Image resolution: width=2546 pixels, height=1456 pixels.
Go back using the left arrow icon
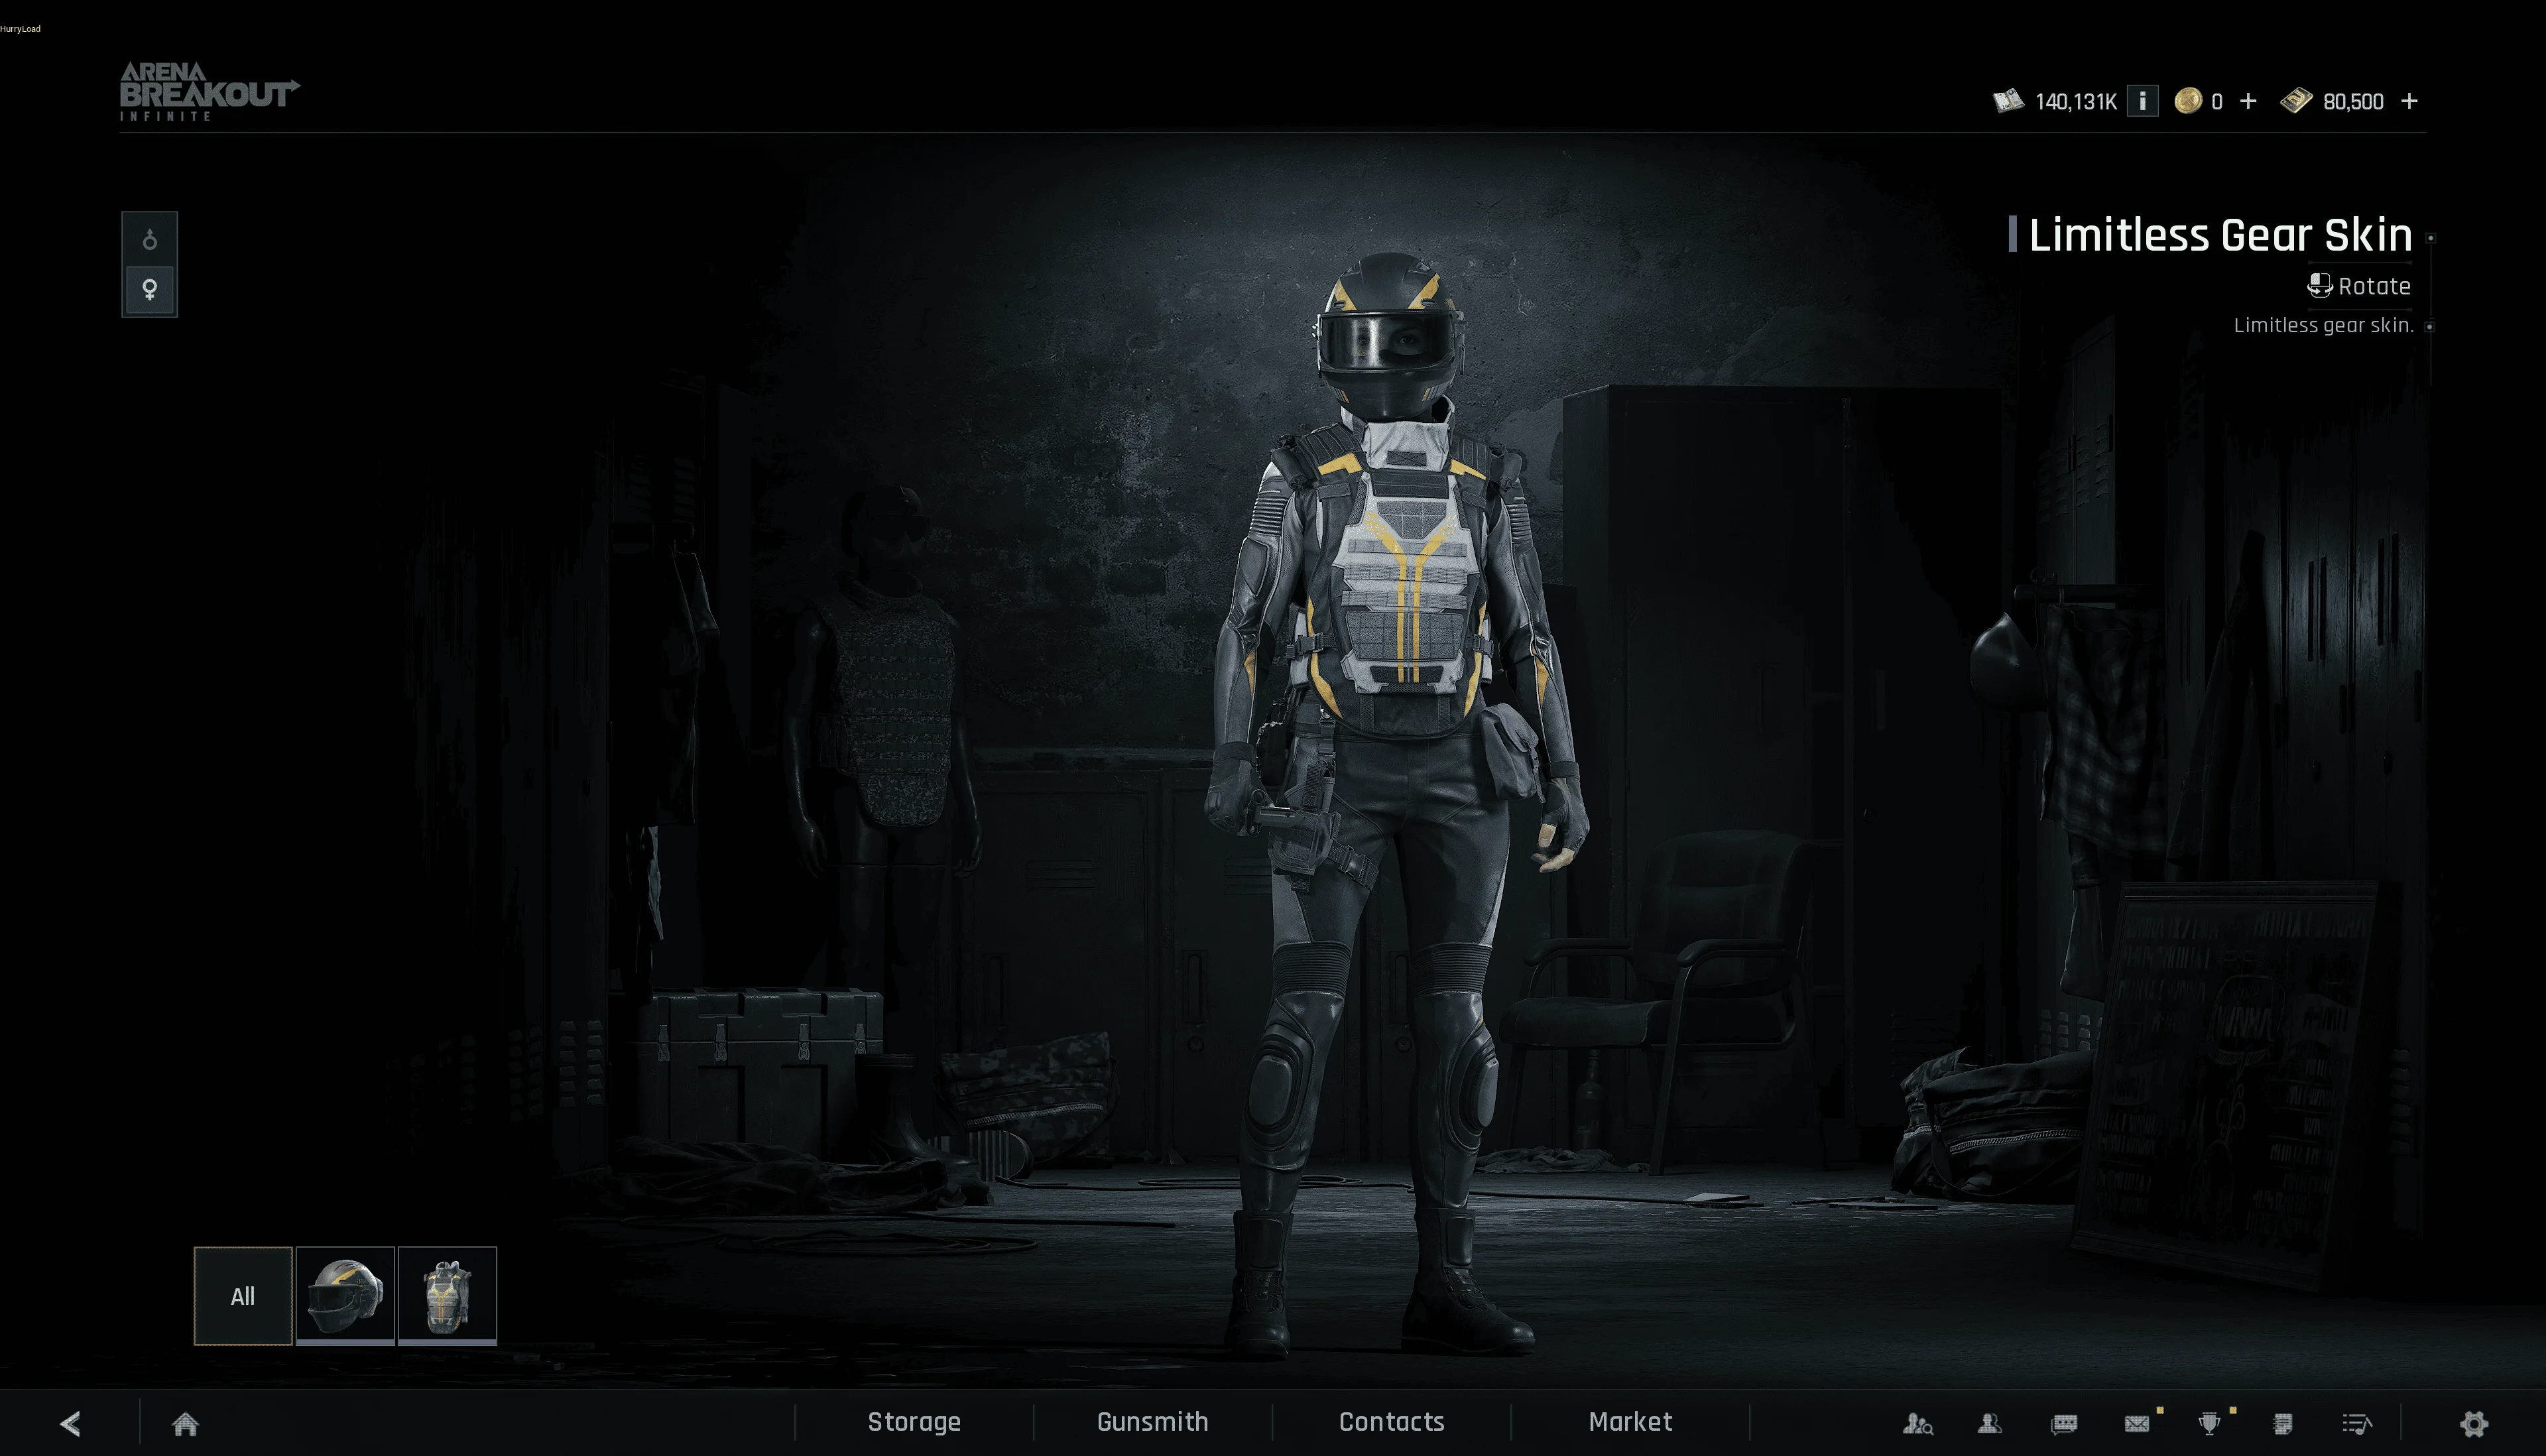pos(70,1423)
